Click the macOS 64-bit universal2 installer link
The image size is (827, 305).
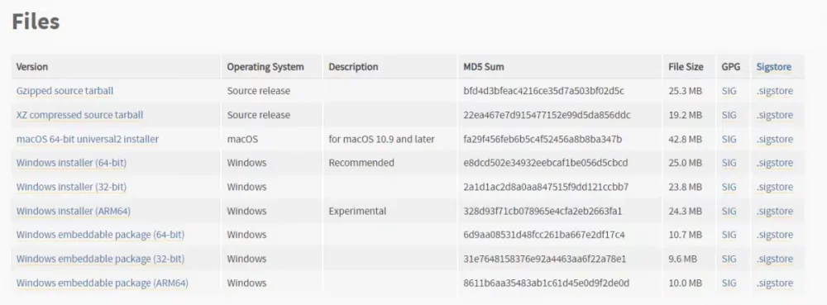click(88, 139)
